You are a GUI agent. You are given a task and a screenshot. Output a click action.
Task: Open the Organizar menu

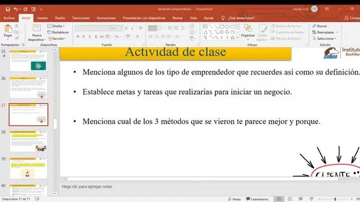point(248,32)
